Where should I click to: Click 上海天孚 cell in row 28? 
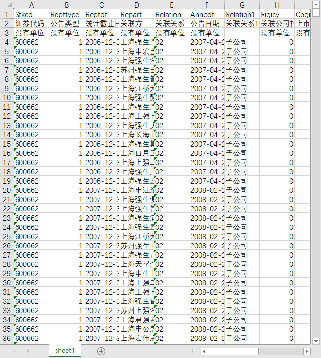coord(136,264)
